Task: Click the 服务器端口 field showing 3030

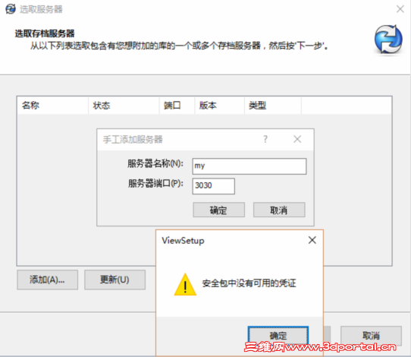Action: coord(214,186)
